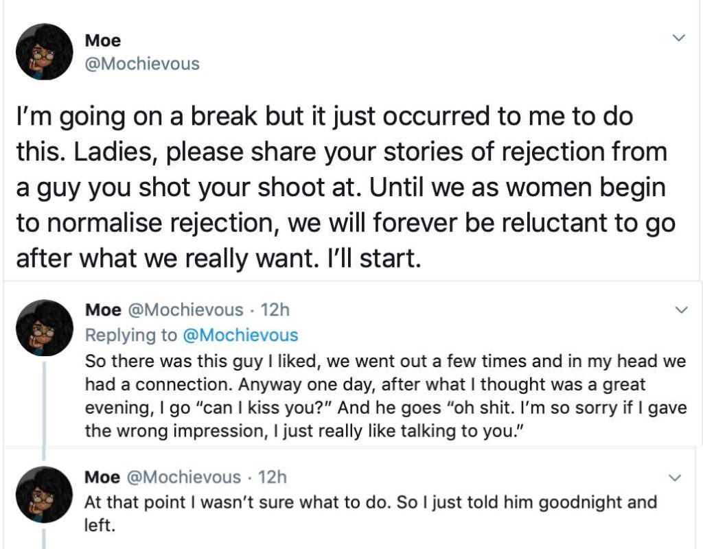
Task: Select the @Mochievous handle in the first reply header
Action: click(x=185, y=310)
